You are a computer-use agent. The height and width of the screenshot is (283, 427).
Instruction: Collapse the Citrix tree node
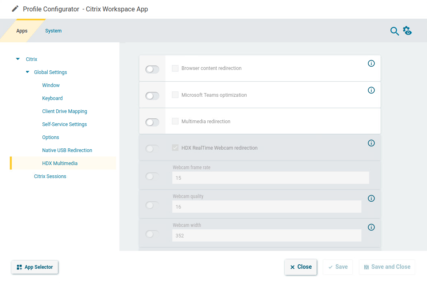[18, 59]
